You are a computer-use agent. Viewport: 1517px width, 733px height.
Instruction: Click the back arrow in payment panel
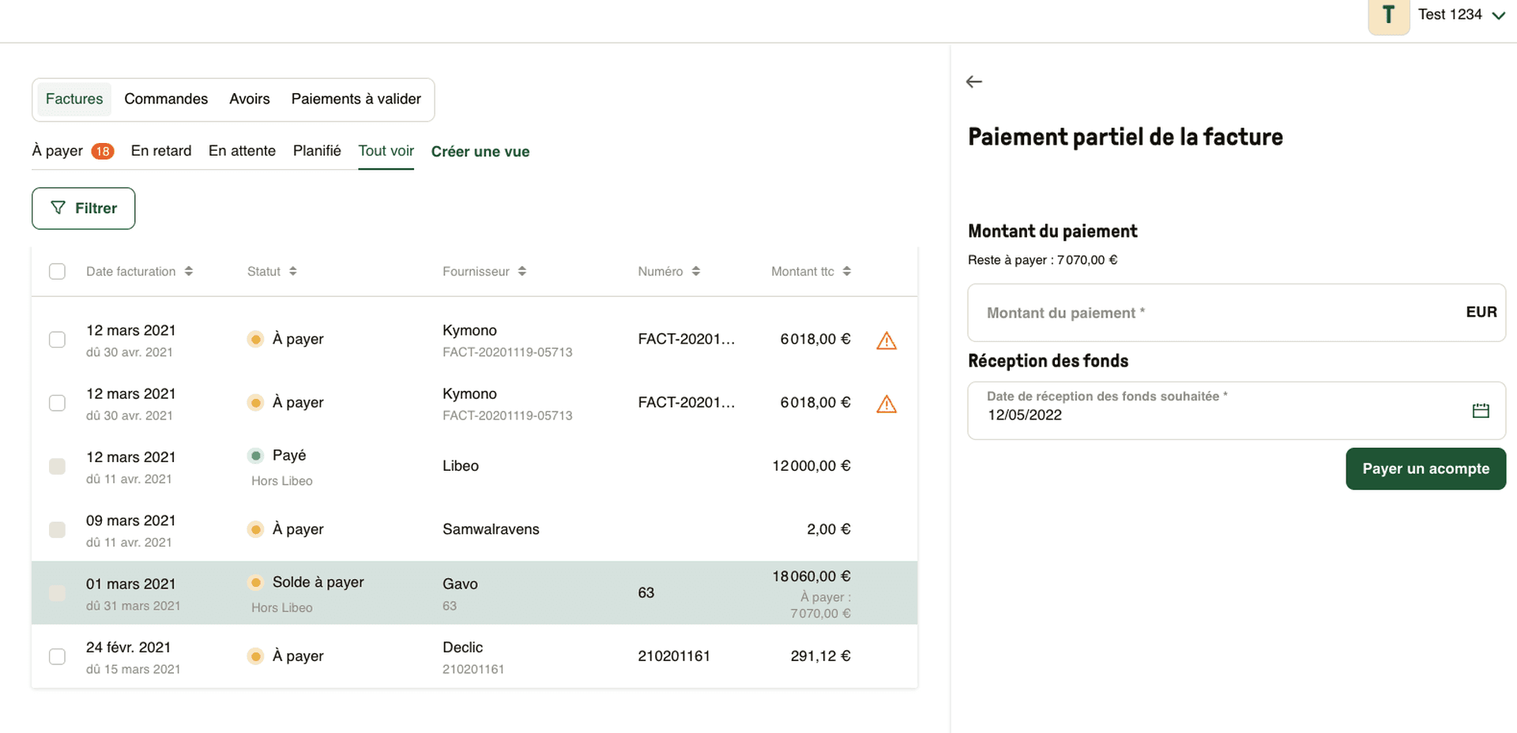(x=974, y=81)
